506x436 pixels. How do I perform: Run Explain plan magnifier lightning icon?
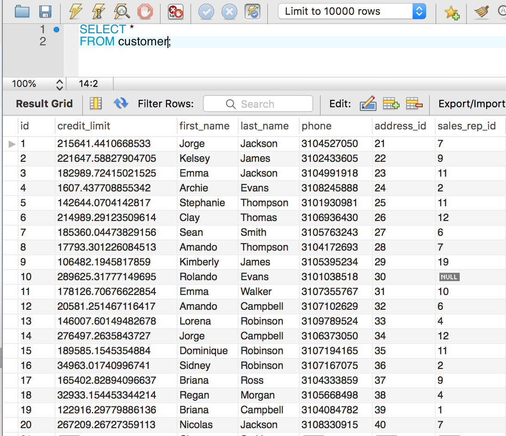[x=122, y=12]
